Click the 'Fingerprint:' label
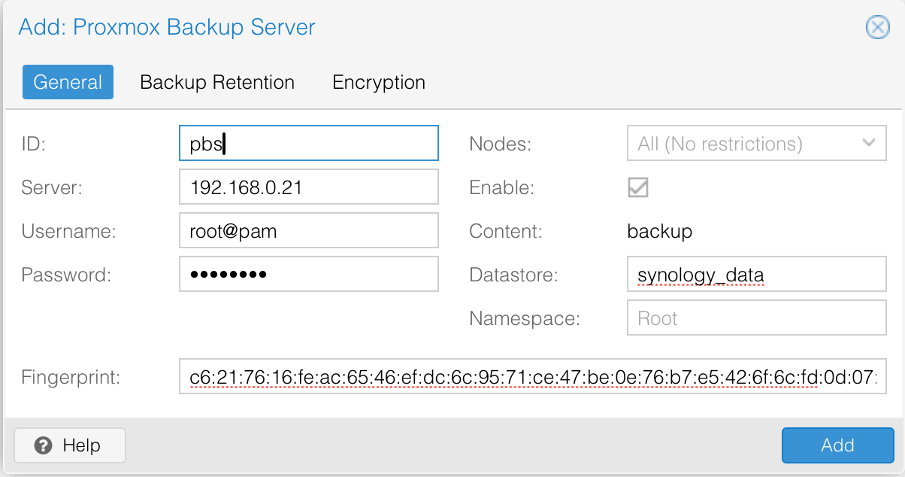The image size is (905, 477). coord(71,378)
